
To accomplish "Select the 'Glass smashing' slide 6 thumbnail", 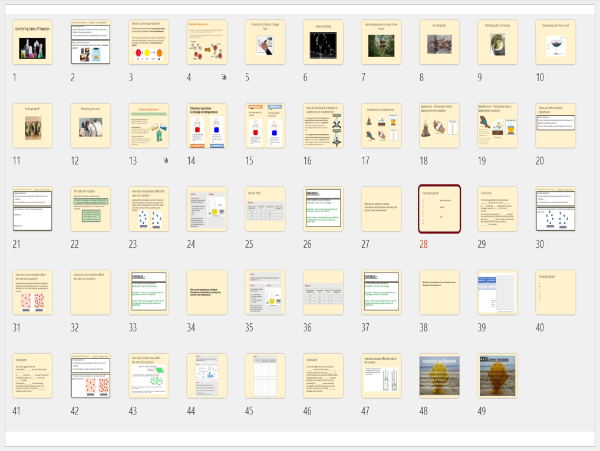I will click(323, 42).
